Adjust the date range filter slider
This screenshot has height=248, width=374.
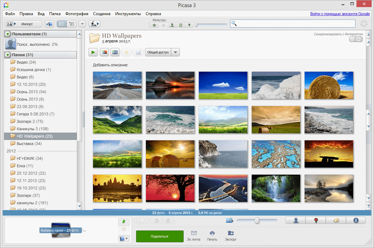tap(196, 25)
